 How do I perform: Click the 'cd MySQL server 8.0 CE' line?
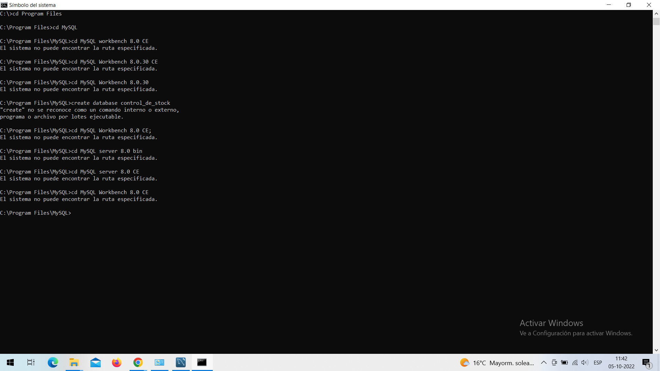[70, 172]
